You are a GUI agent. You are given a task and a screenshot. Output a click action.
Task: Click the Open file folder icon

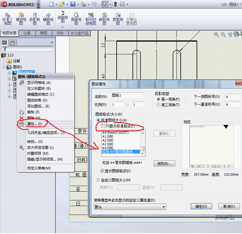[x=62, y=4]
